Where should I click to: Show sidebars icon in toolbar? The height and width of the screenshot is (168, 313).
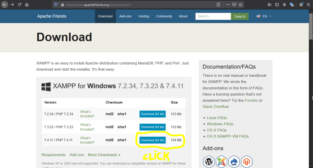[x=277, y=5]
